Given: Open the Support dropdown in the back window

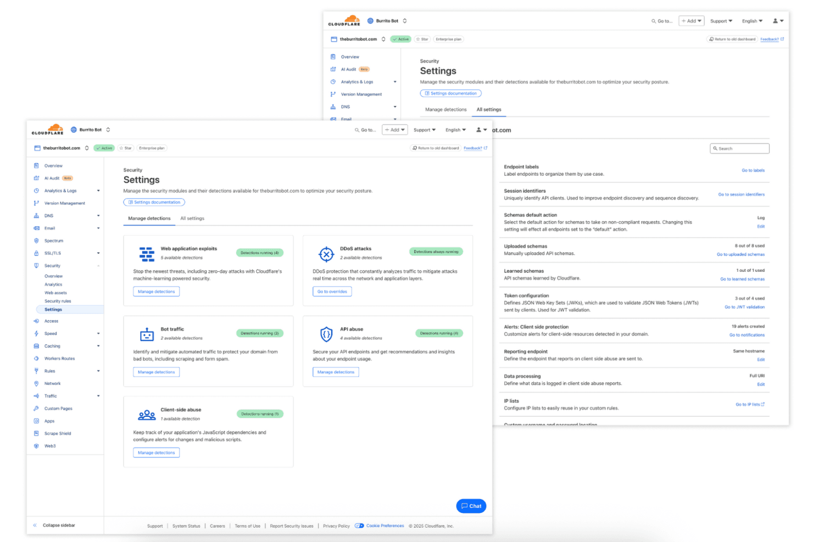Looking at the screenshot, I should click(x=721, y=21).
